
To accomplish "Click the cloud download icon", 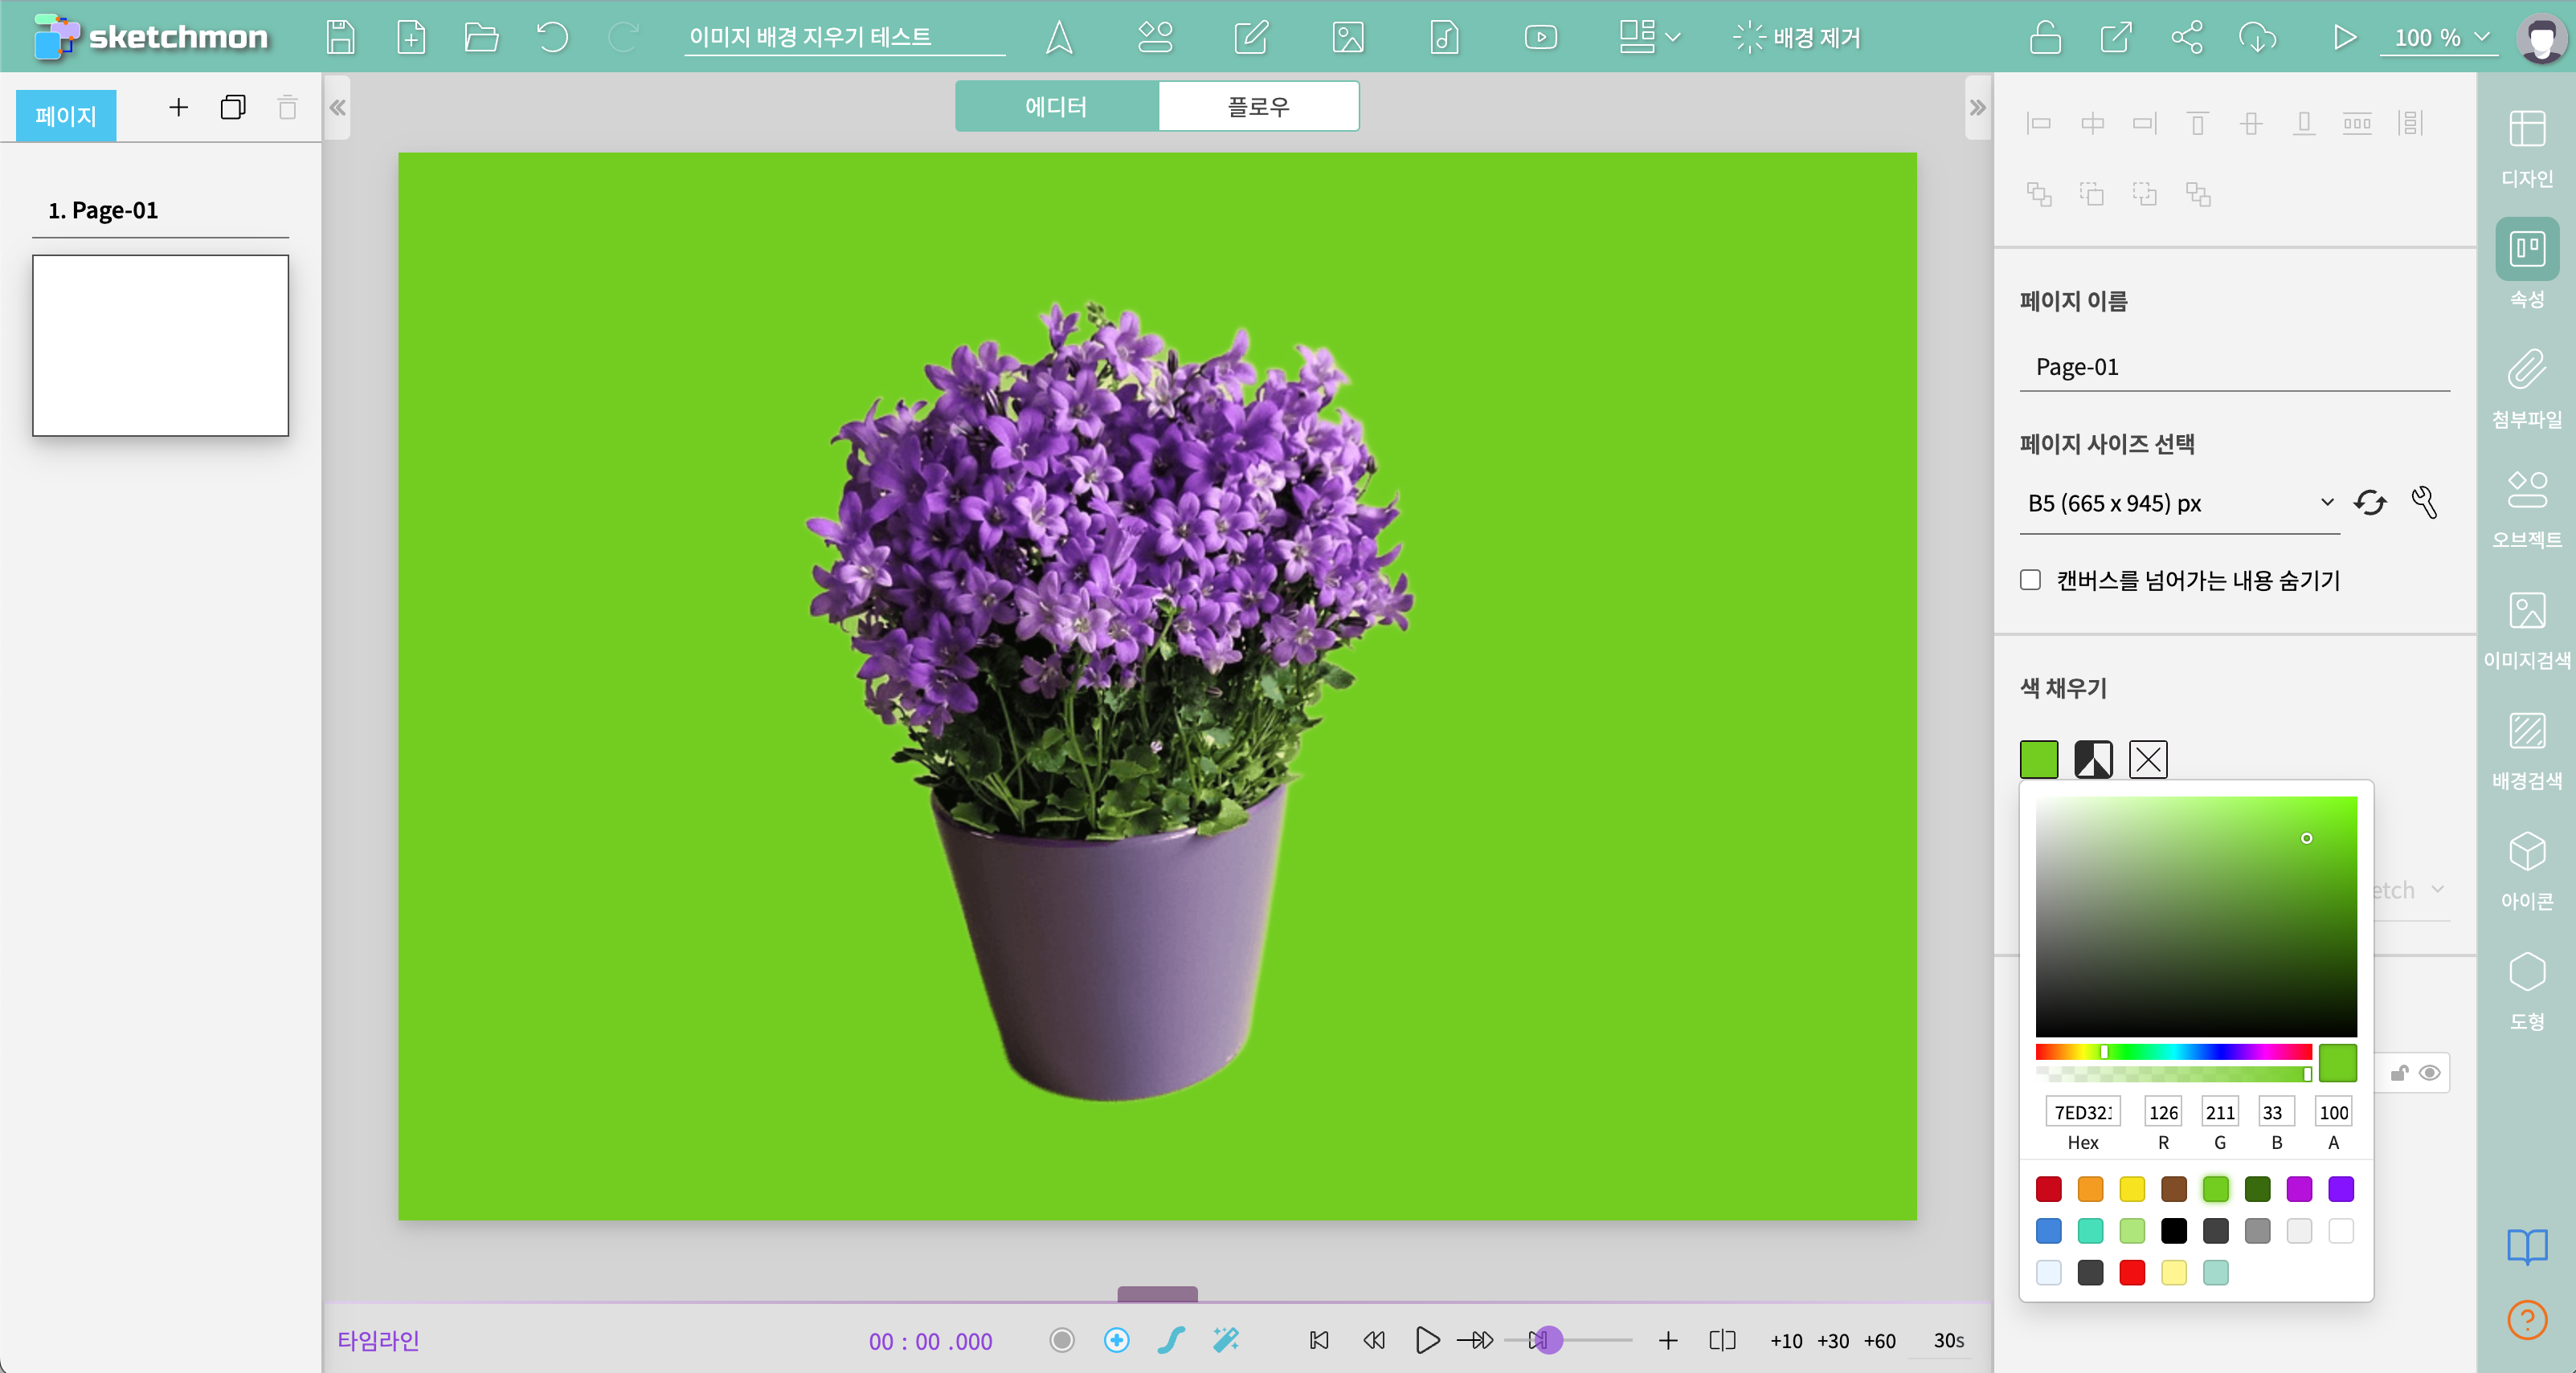I will point(2257,38).
